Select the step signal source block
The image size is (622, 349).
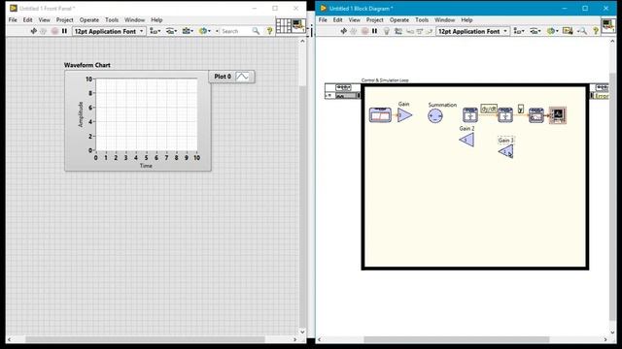[380, 115]
